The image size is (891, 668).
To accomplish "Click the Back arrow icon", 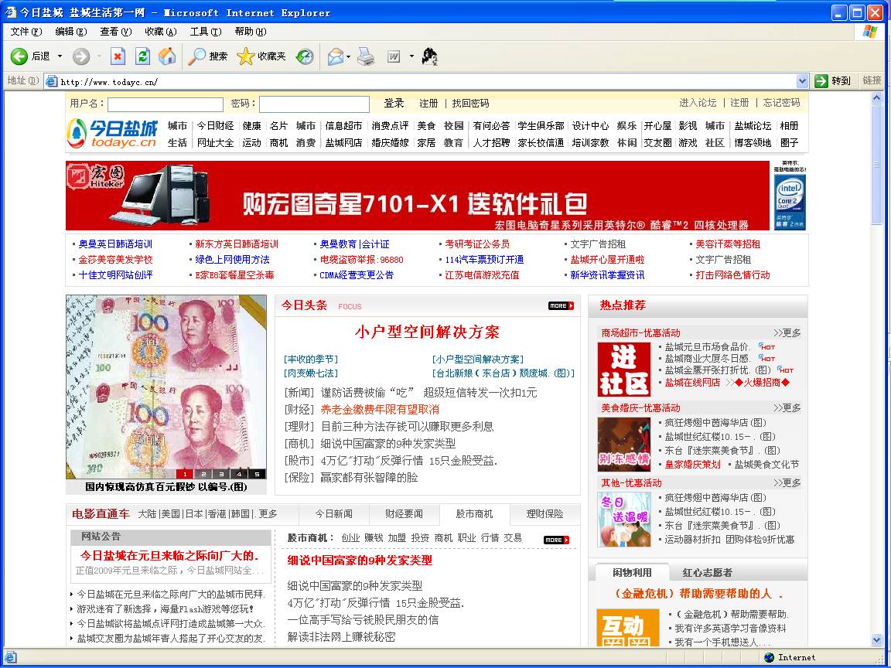I will (x=19, y=56).
